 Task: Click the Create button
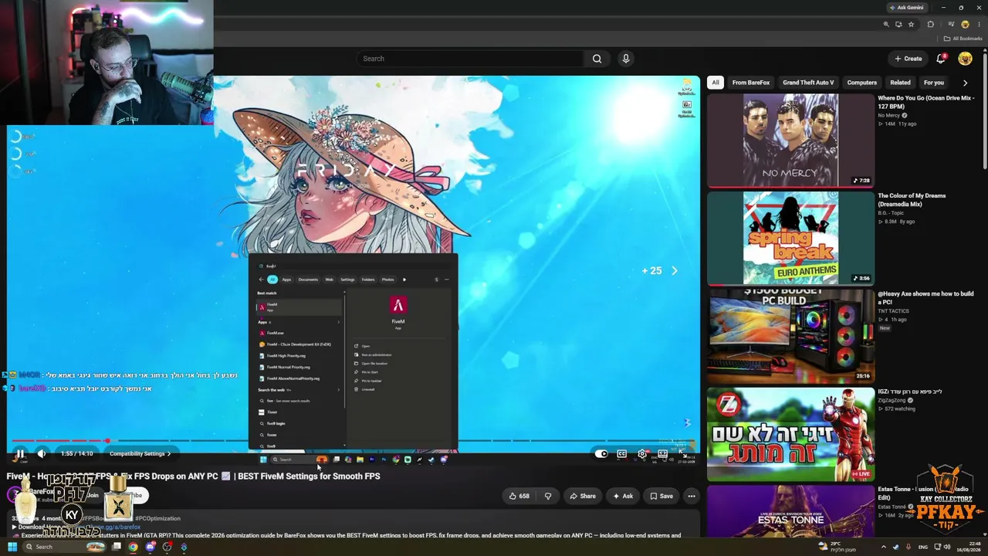[x=908, y=59]
